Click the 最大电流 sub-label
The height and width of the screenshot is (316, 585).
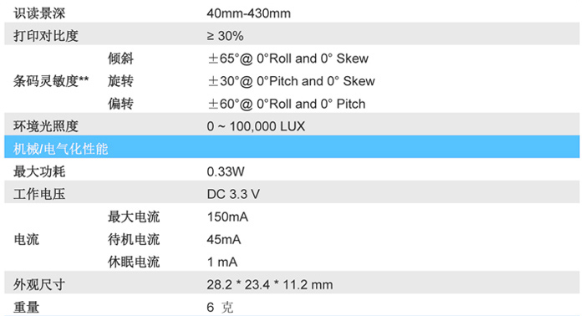(x=134, y=217)
